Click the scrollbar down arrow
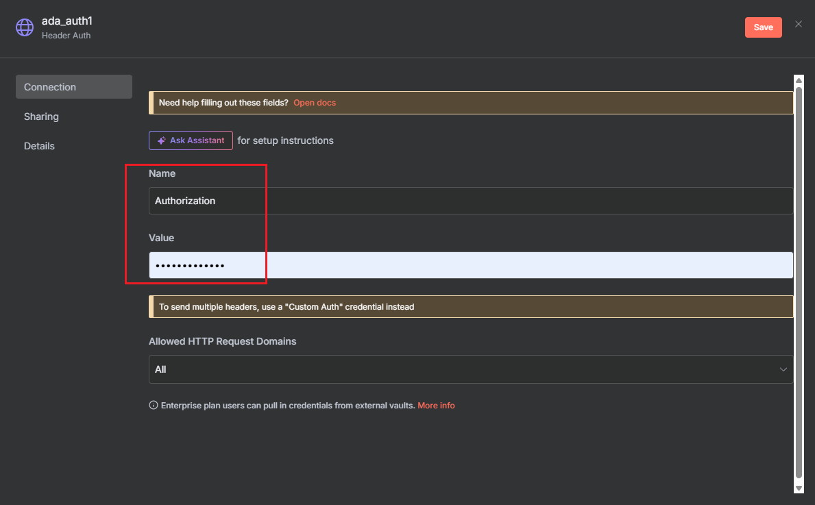 pyautogui.click(x=798, y=488)
